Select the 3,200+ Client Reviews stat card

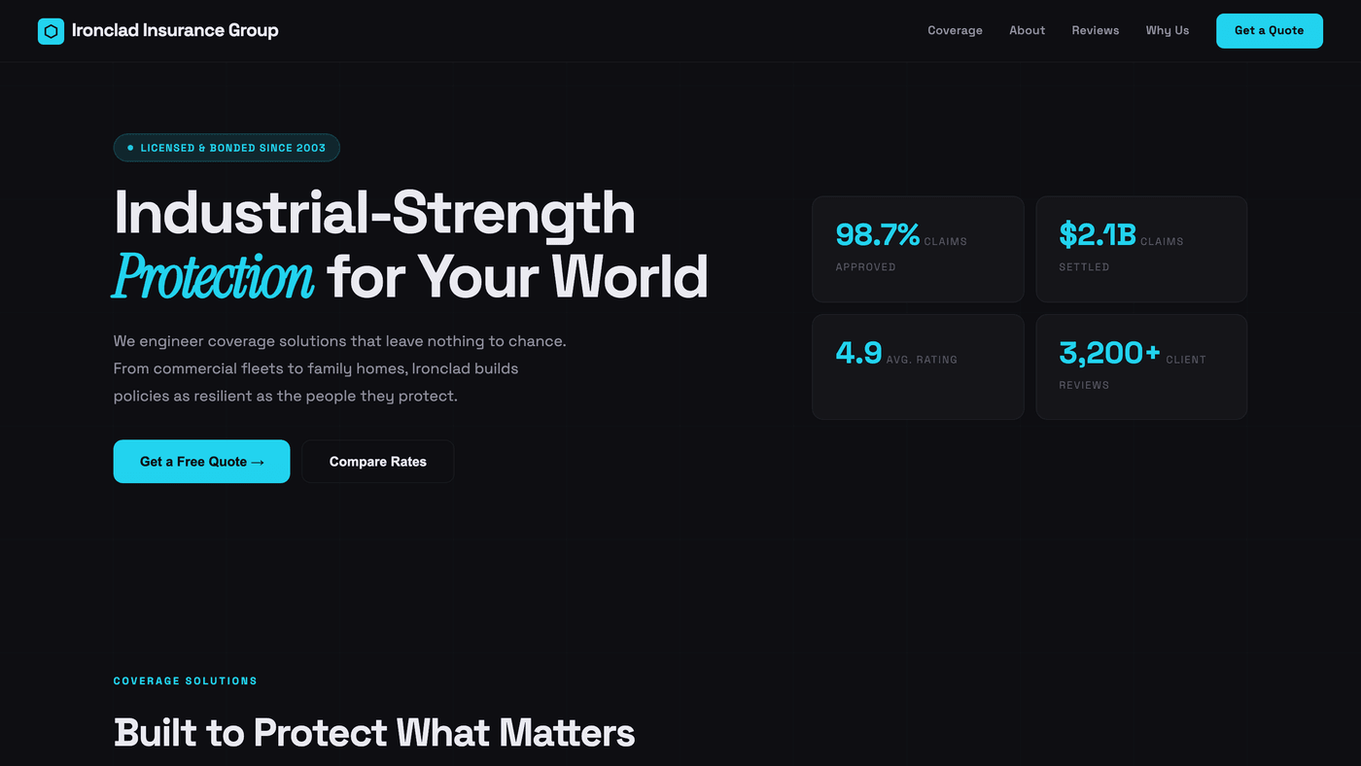1141,366
